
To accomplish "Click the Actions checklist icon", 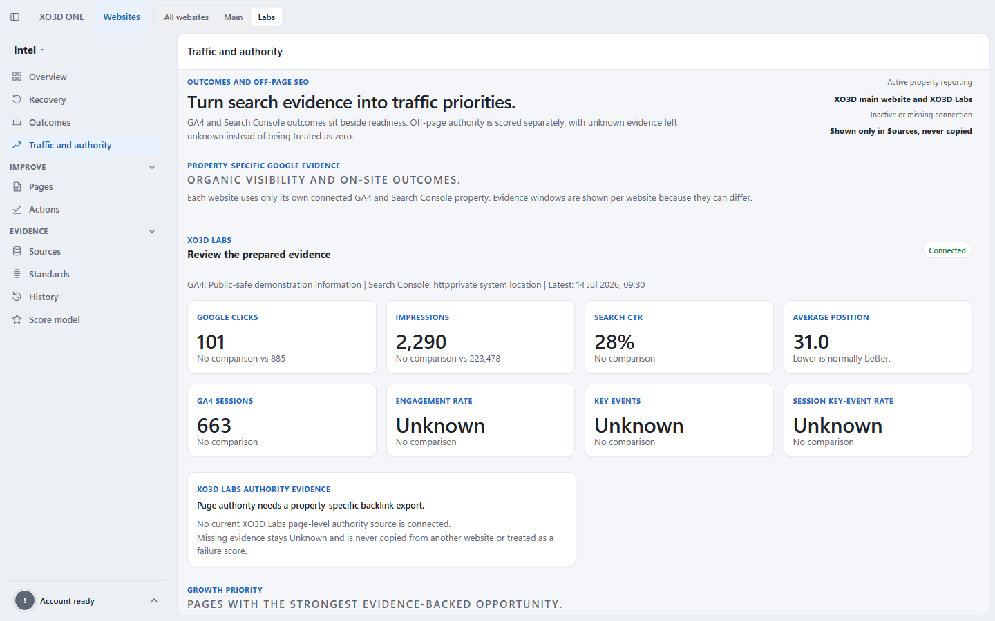I will pos(17,209).
